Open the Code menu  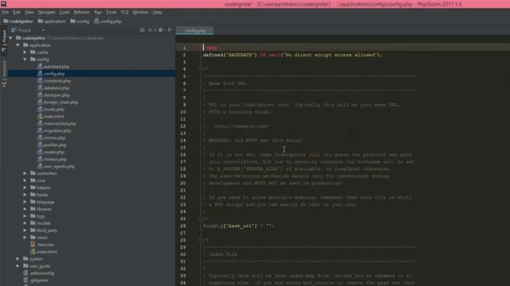(x=64, y=12)
